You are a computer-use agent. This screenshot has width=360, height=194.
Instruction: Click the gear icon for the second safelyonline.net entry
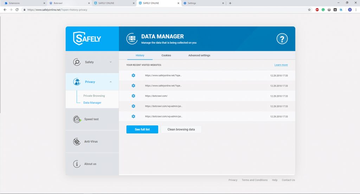click(133, 85)
